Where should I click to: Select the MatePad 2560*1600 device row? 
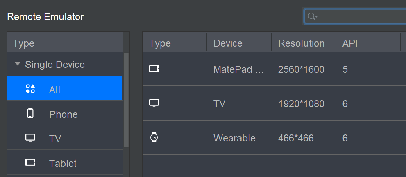[274, 69]
